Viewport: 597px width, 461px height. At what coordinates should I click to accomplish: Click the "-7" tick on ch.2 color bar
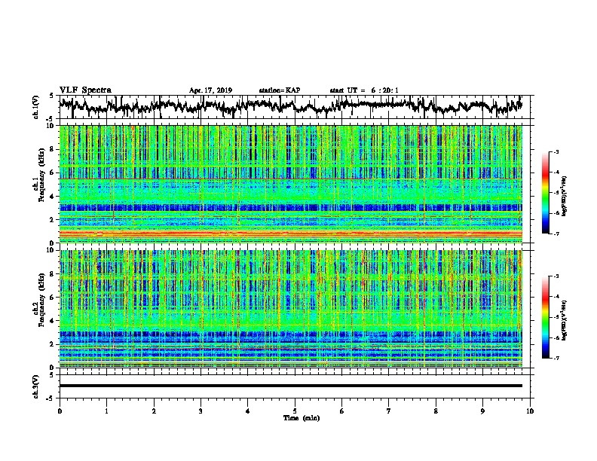coord(556,359)
